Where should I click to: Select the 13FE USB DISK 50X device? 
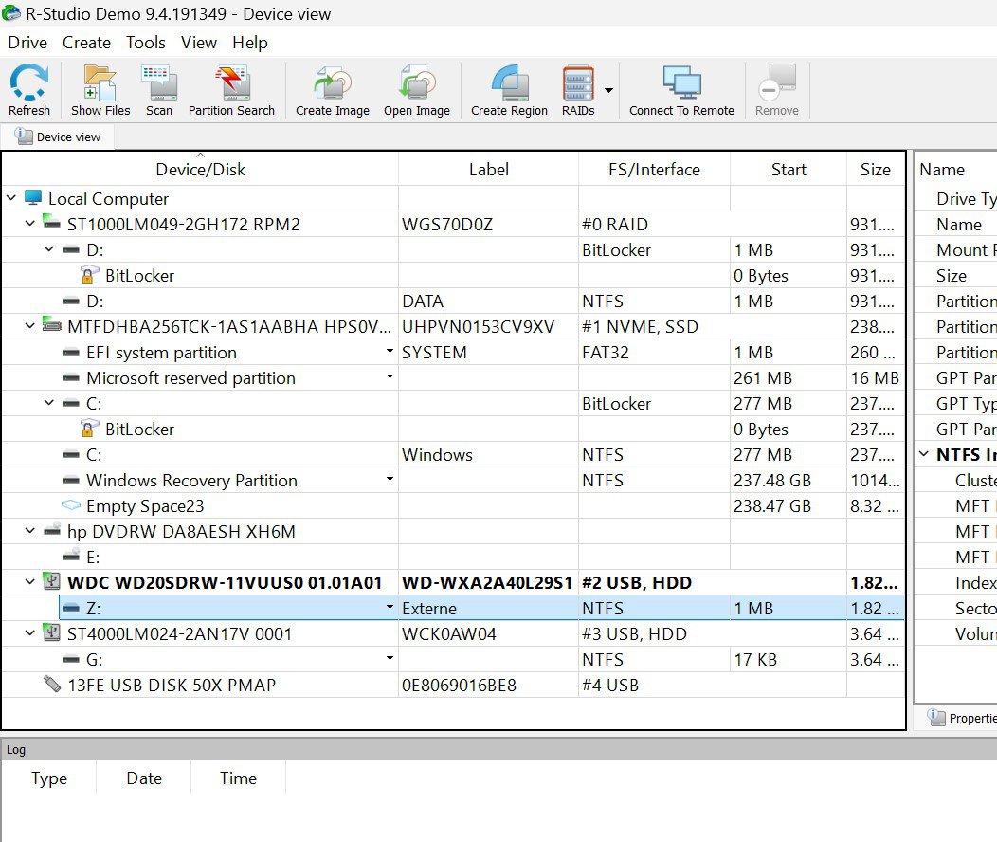point(171,685)
